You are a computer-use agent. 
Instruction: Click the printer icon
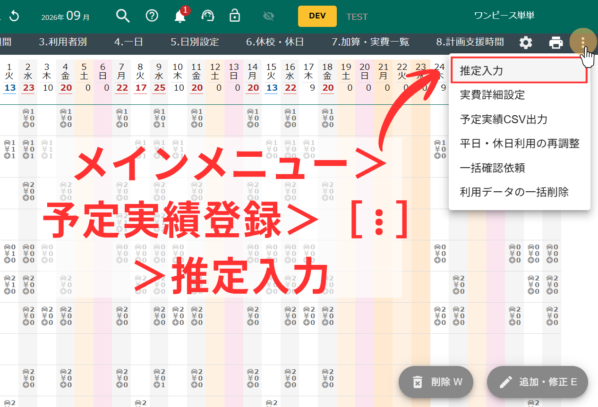556,43
